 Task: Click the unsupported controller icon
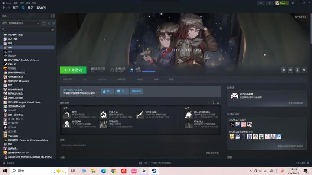(x=234, y=96)
